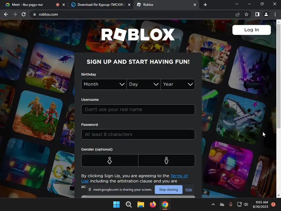
Task: Open volume speaker tray icon
Action: 246,204
